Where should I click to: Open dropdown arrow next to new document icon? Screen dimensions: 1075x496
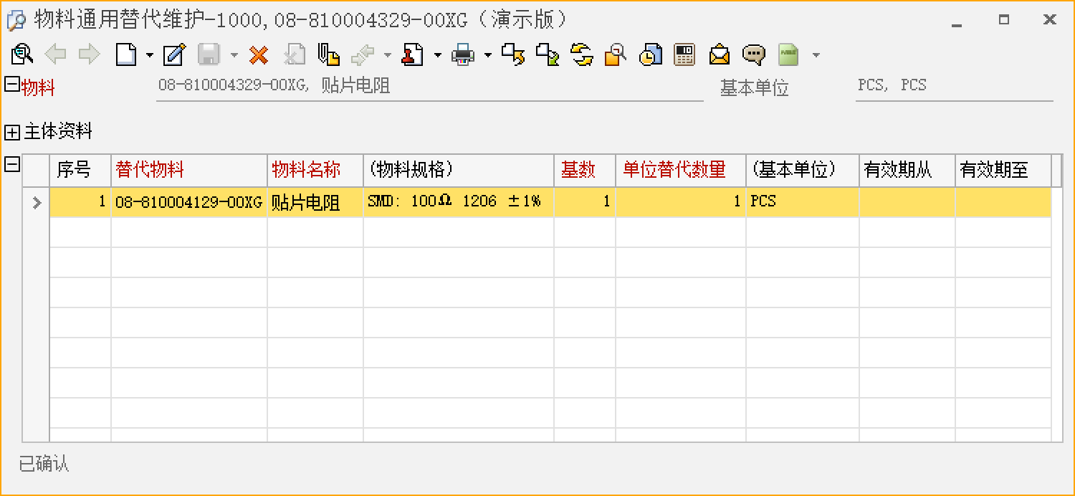pos(149,55)
